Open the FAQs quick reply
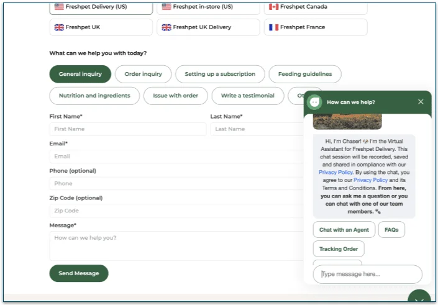Viewport: 438px width, 305px height. click(x=391, y=230)
